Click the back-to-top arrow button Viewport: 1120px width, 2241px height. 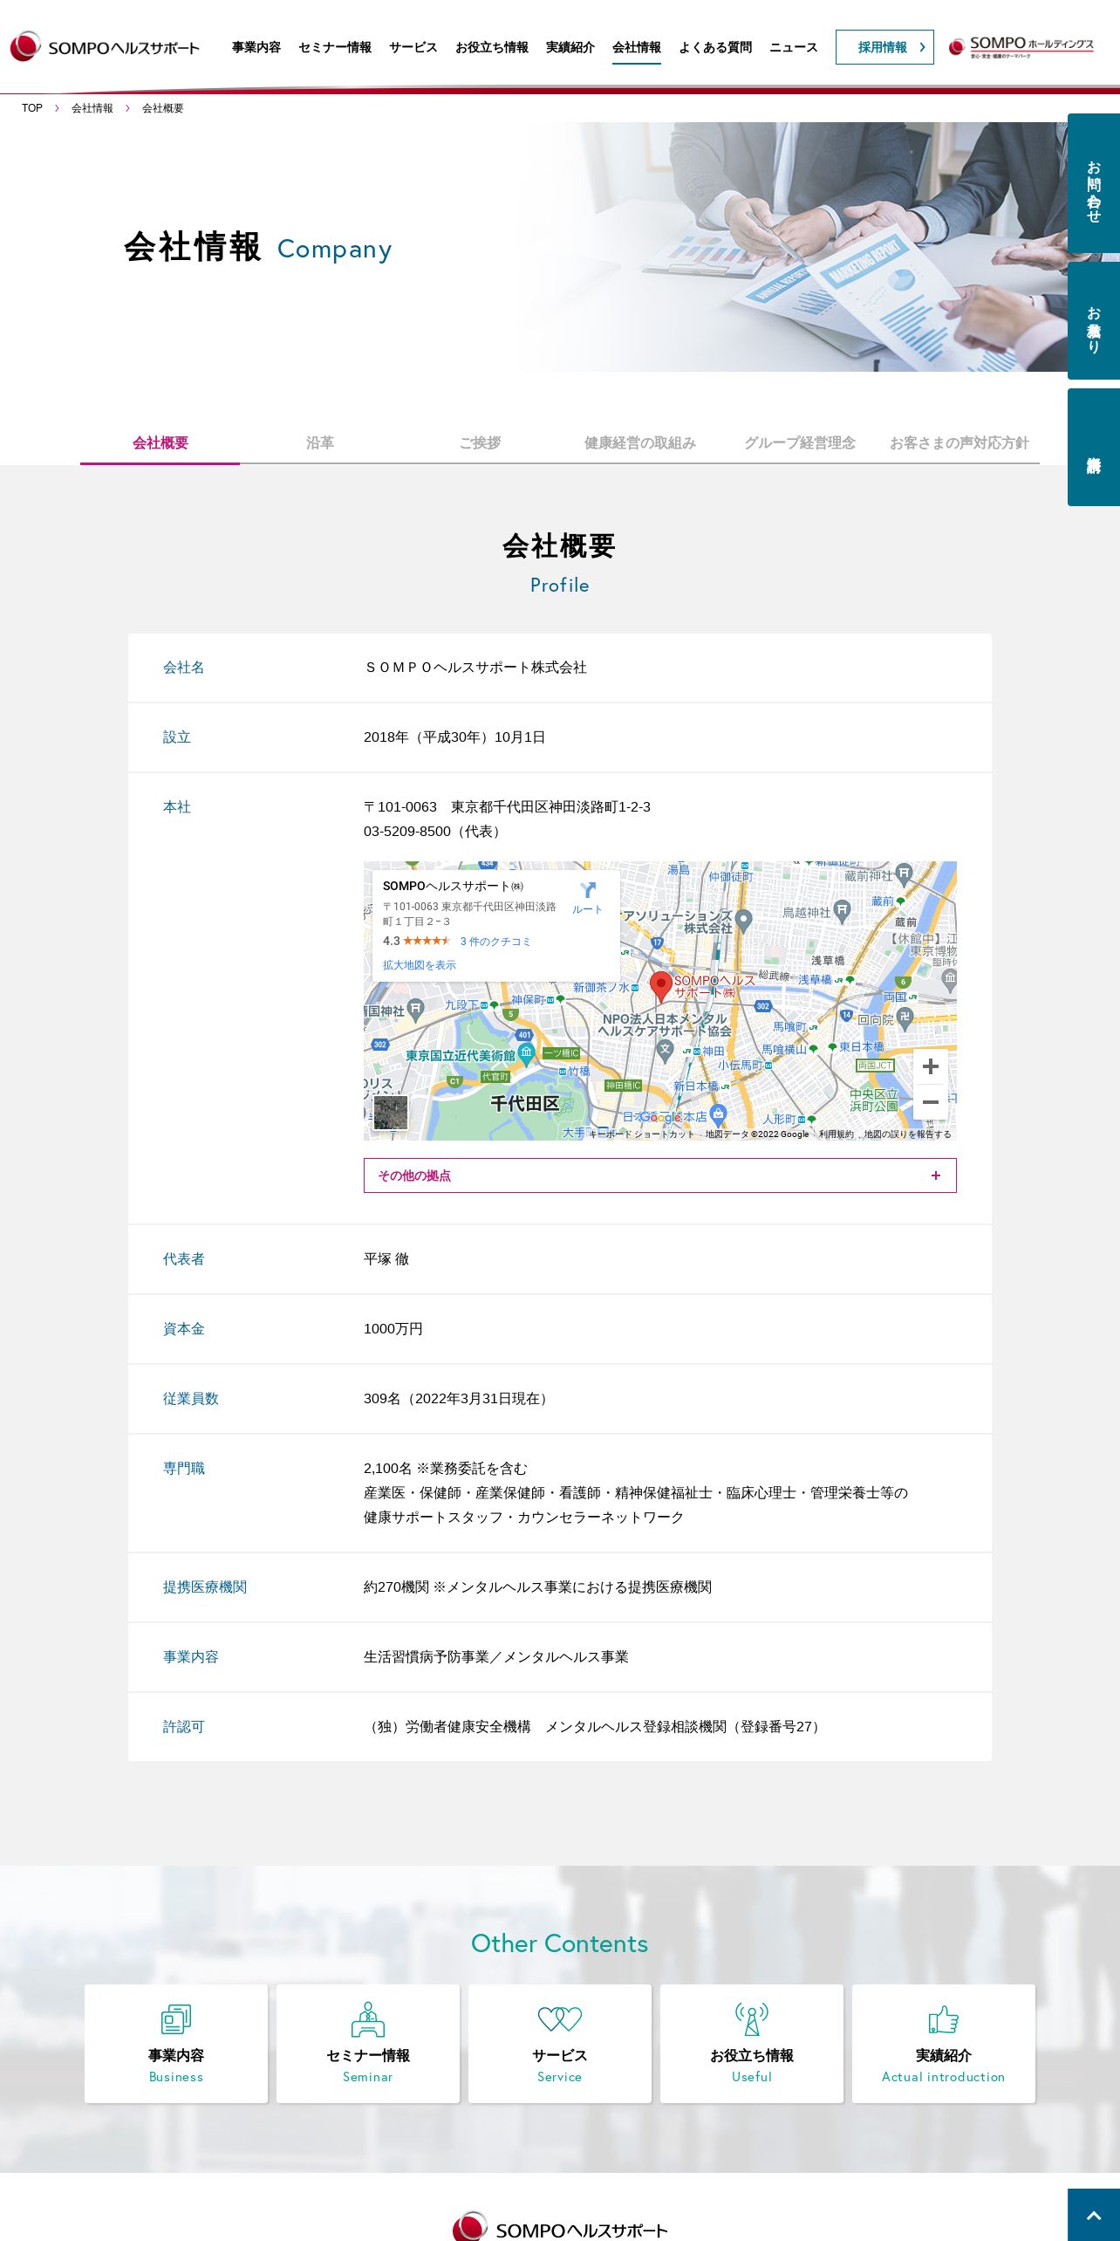click(x=1094, y=2215)
